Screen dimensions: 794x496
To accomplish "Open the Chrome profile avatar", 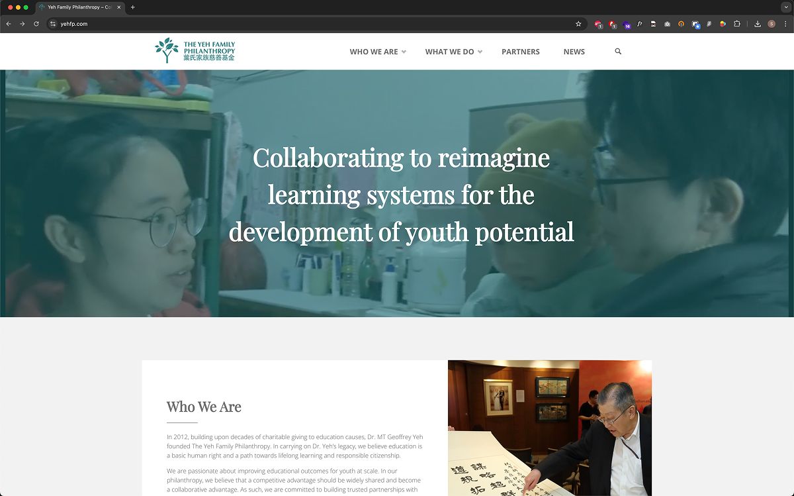I will point(772,24).
